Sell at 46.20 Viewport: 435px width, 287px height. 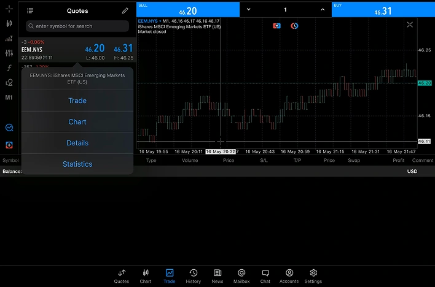pos(188,9)
